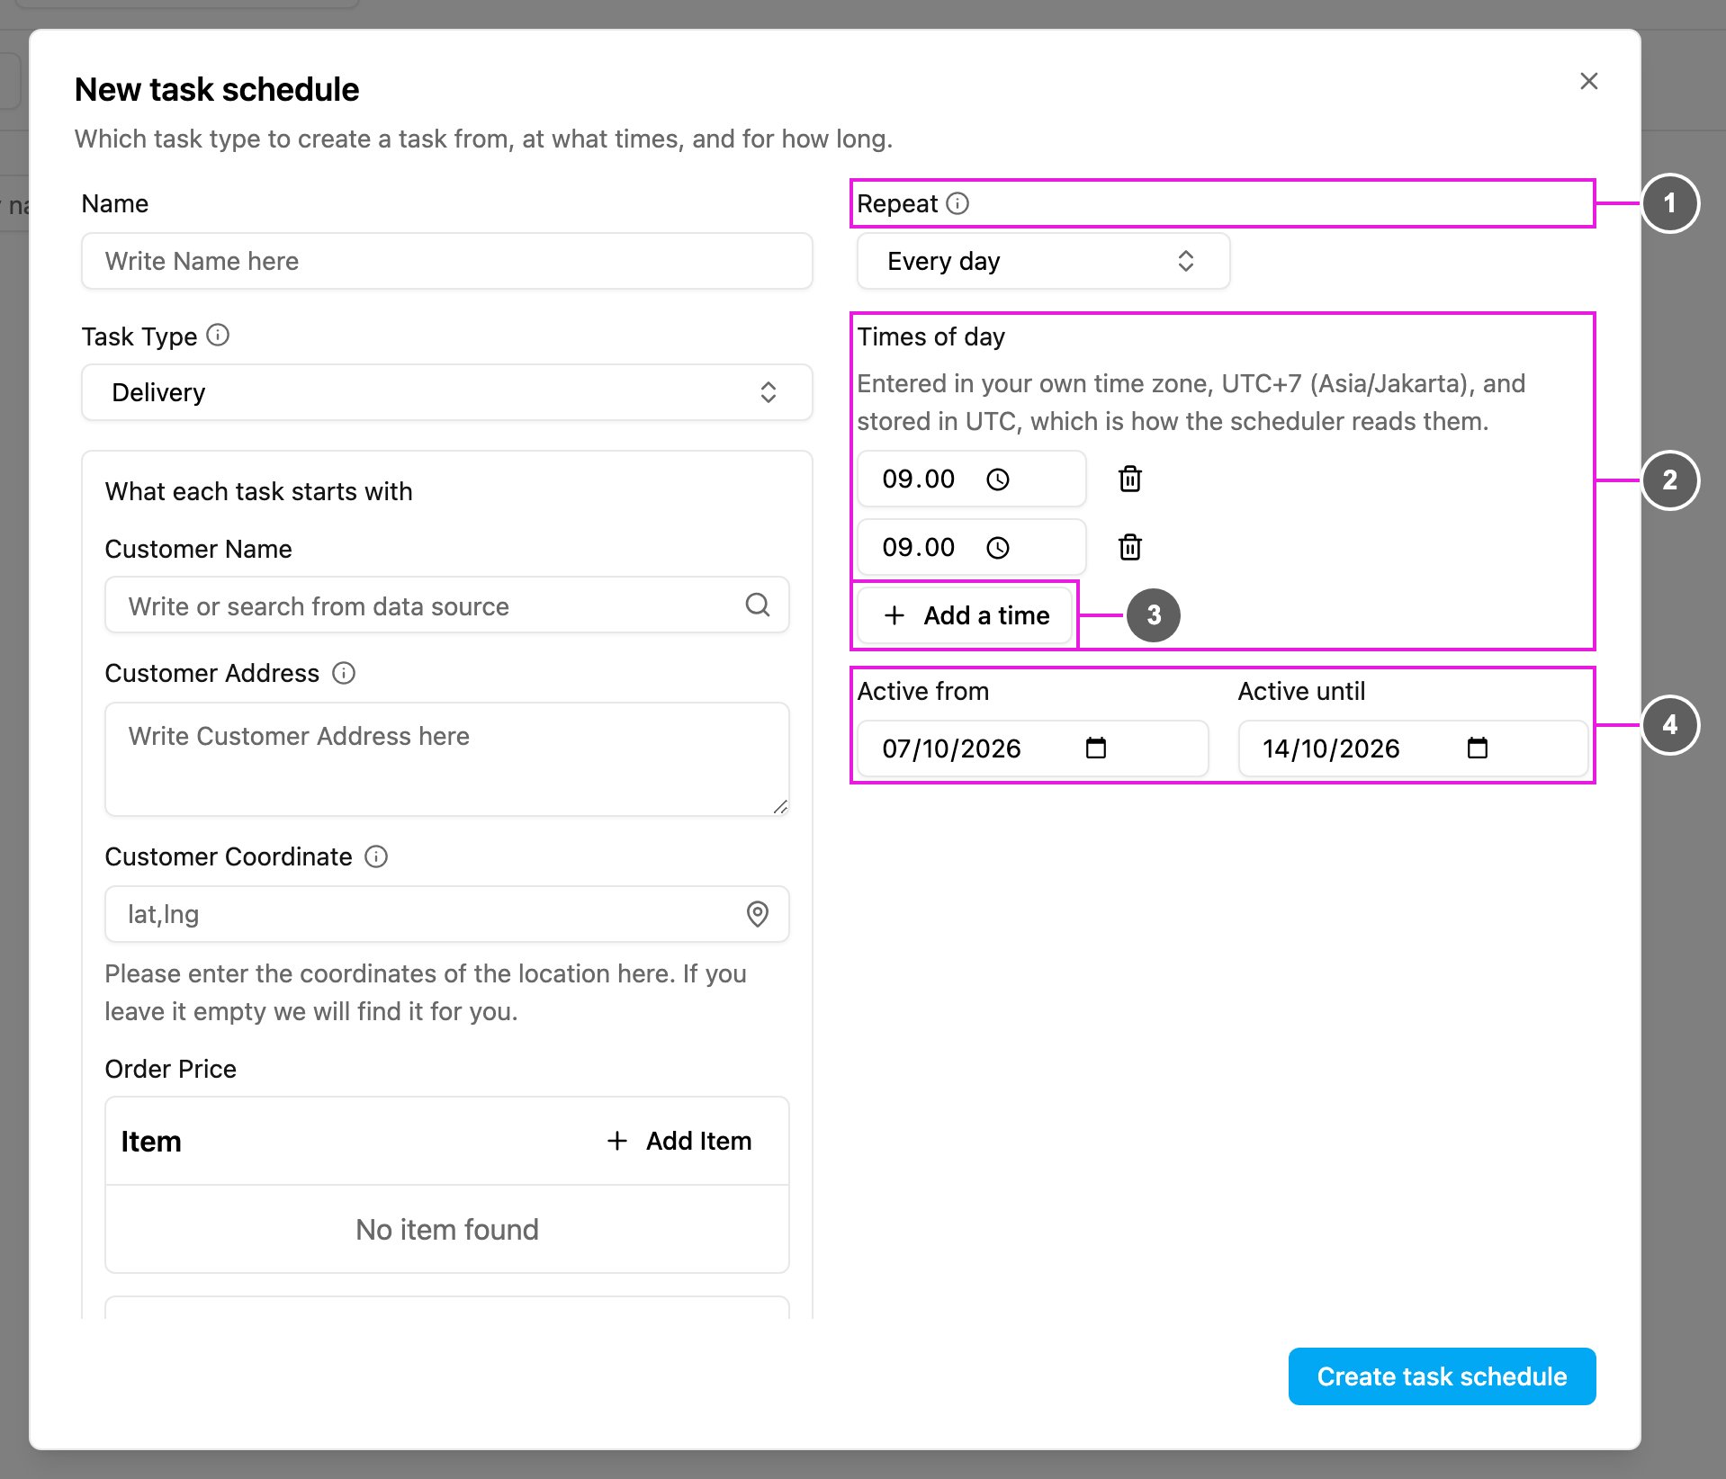This screenshot has width=1726, height=1479.
Task: Click the Active from date 07/10/2026
Action: pos(951,748)
